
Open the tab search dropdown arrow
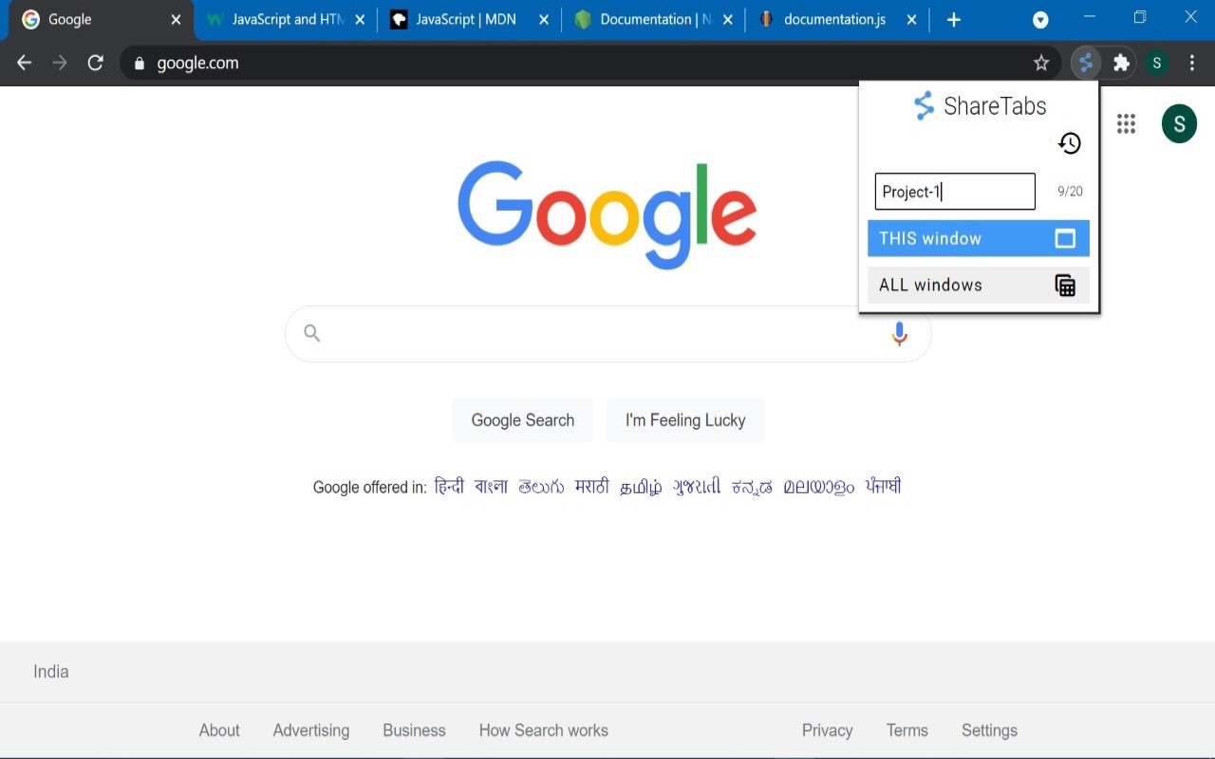1040,19
